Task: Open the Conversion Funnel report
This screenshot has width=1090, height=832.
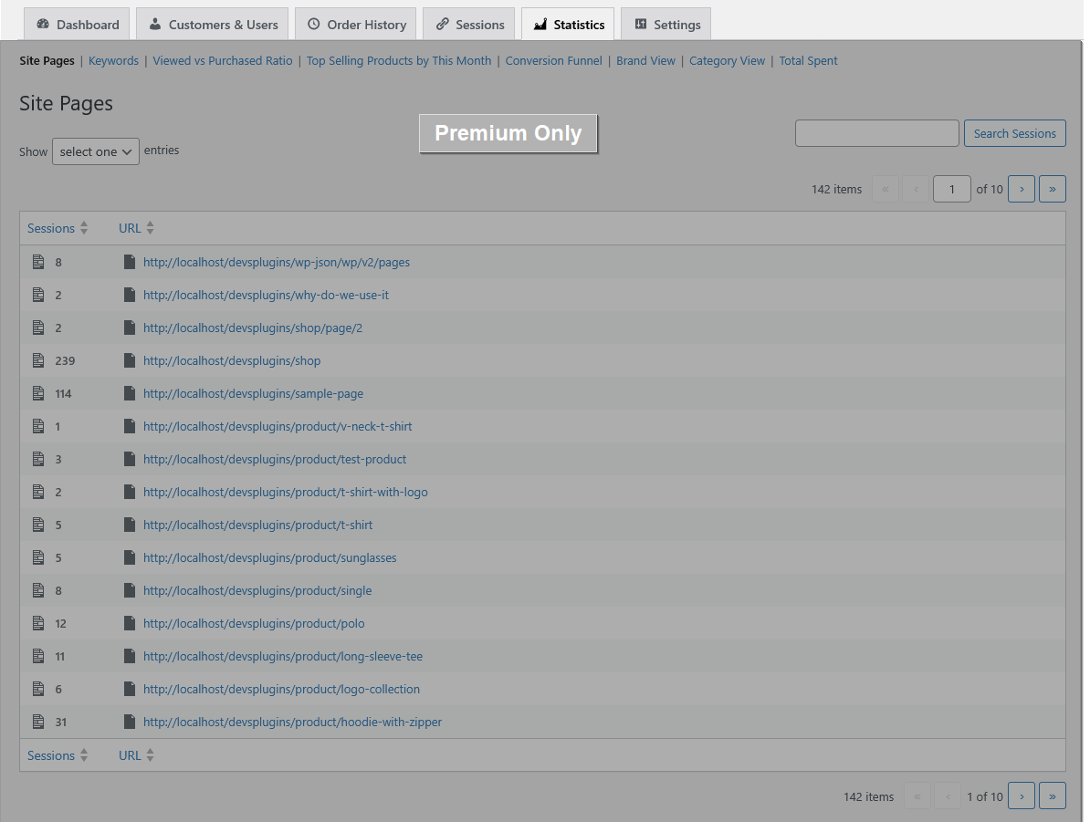Action: point(553,61)
